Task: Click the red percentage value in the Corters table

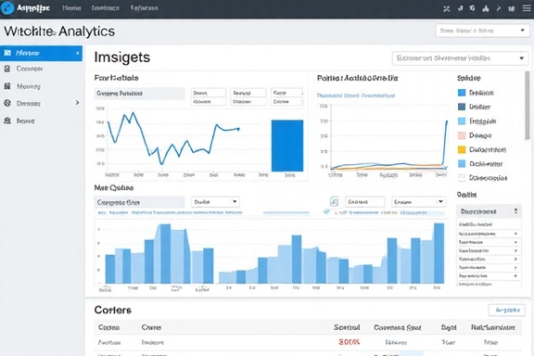Action: (x=350, y=342)
